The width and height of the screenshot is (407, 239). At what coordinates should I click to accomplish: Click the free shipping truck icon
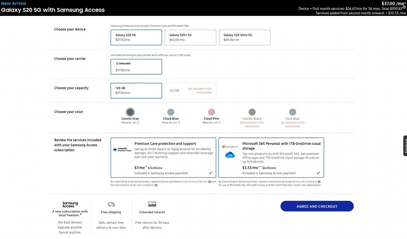111,204
